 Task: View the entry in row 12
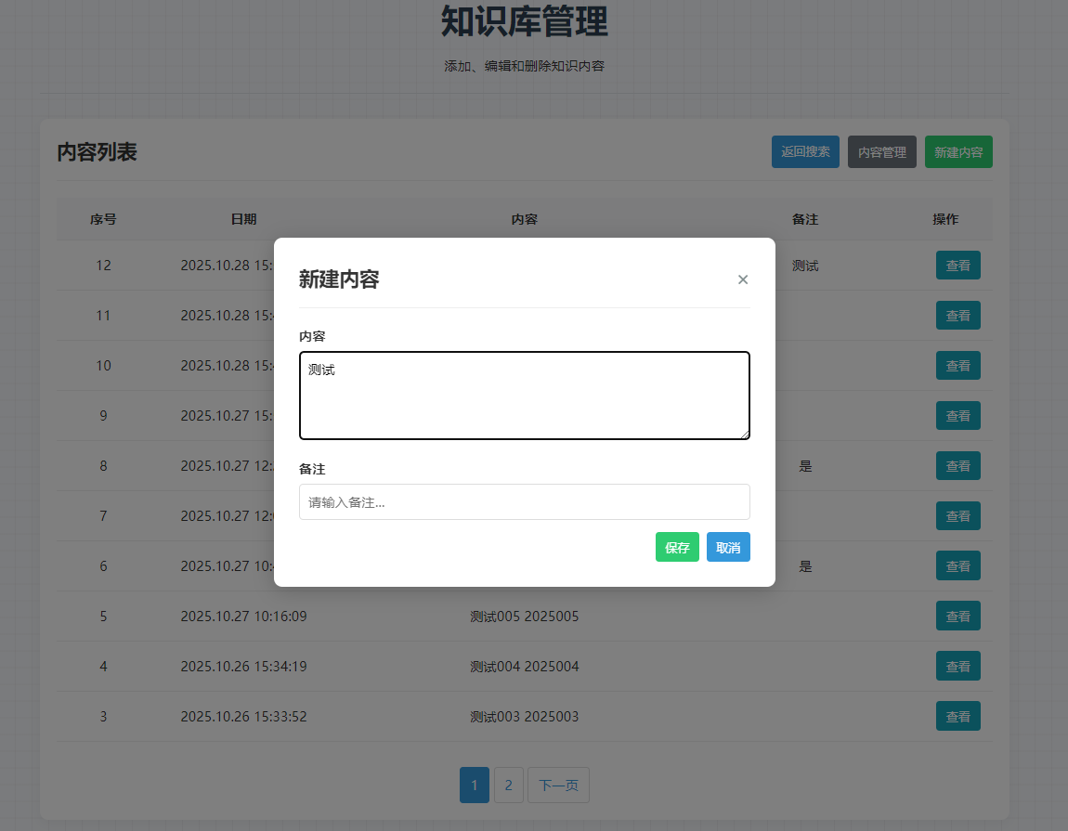click(x=957, y=266)
